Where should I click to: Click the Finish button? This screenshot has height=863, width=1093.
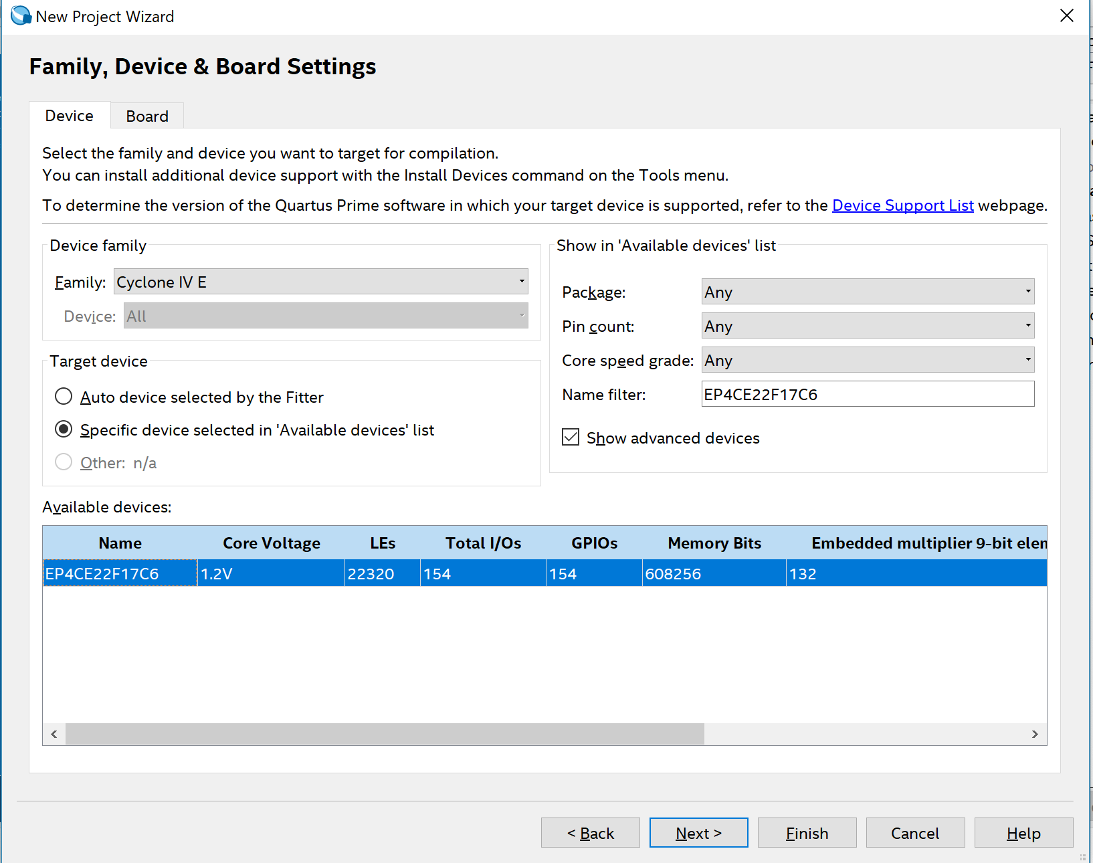click(807, 833)
